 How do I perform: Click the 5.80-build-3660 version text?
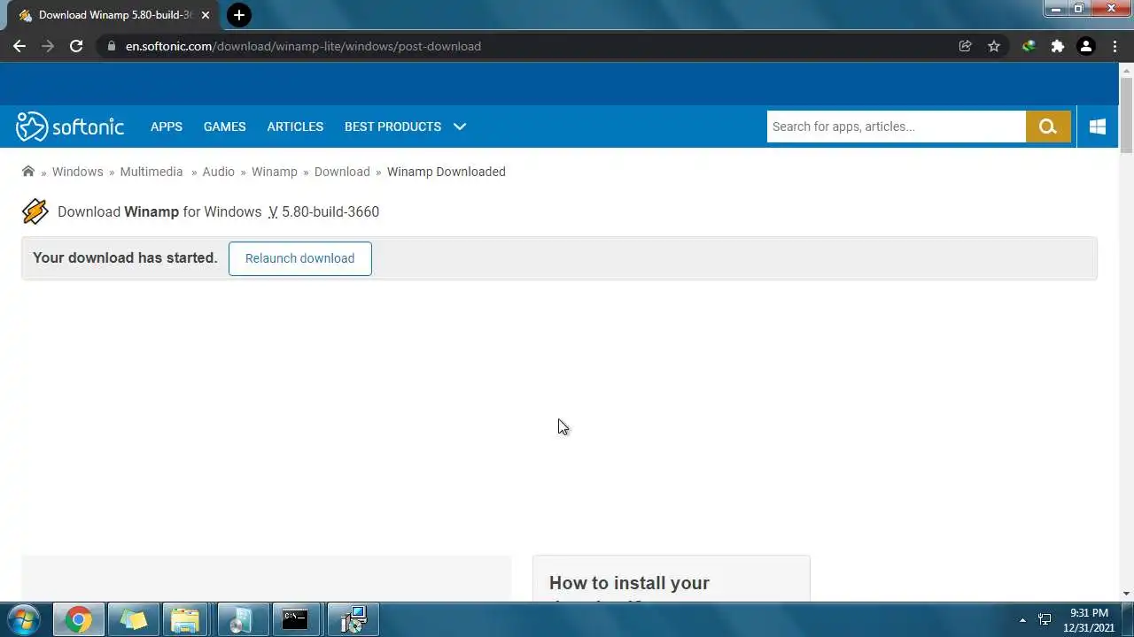point(330,211)
